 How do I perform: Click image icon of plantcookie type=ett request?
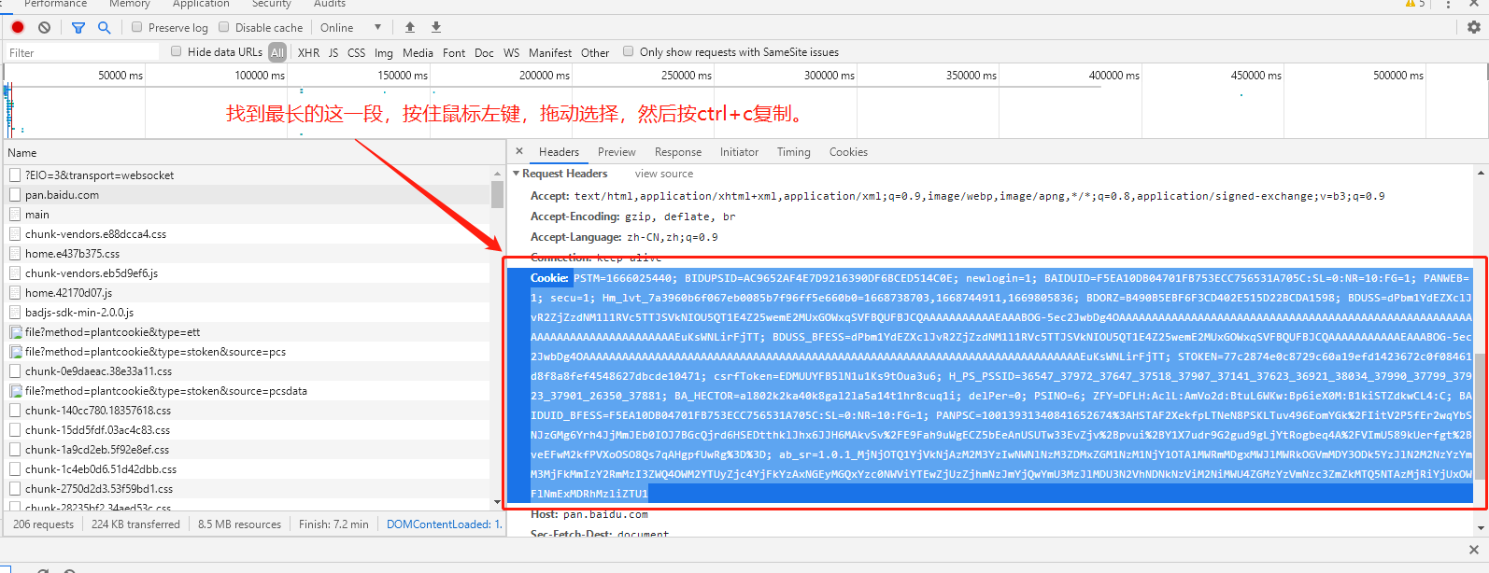[x=15, y=332]
